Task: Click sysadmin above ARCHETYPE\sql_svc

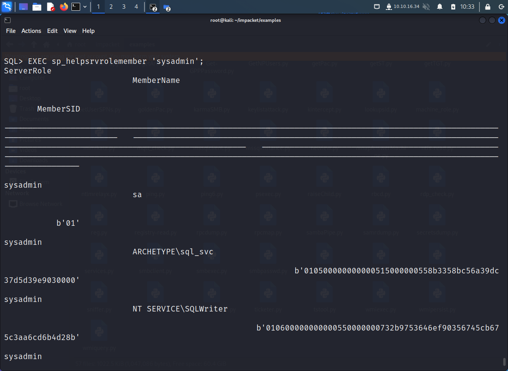Action: click(x=23, y=242)
